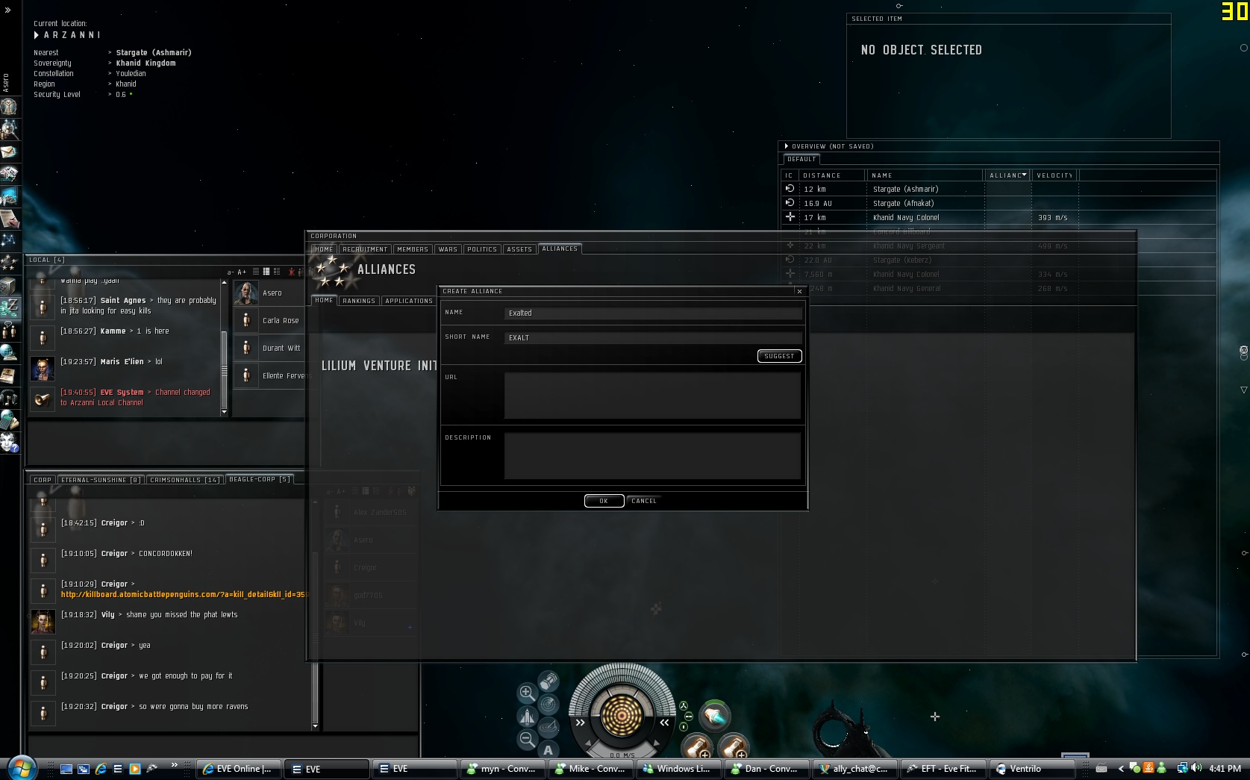Open the Recruitment tab in Corporation window
This screenshot has width=1250, height=780.
tap(365, 249)
